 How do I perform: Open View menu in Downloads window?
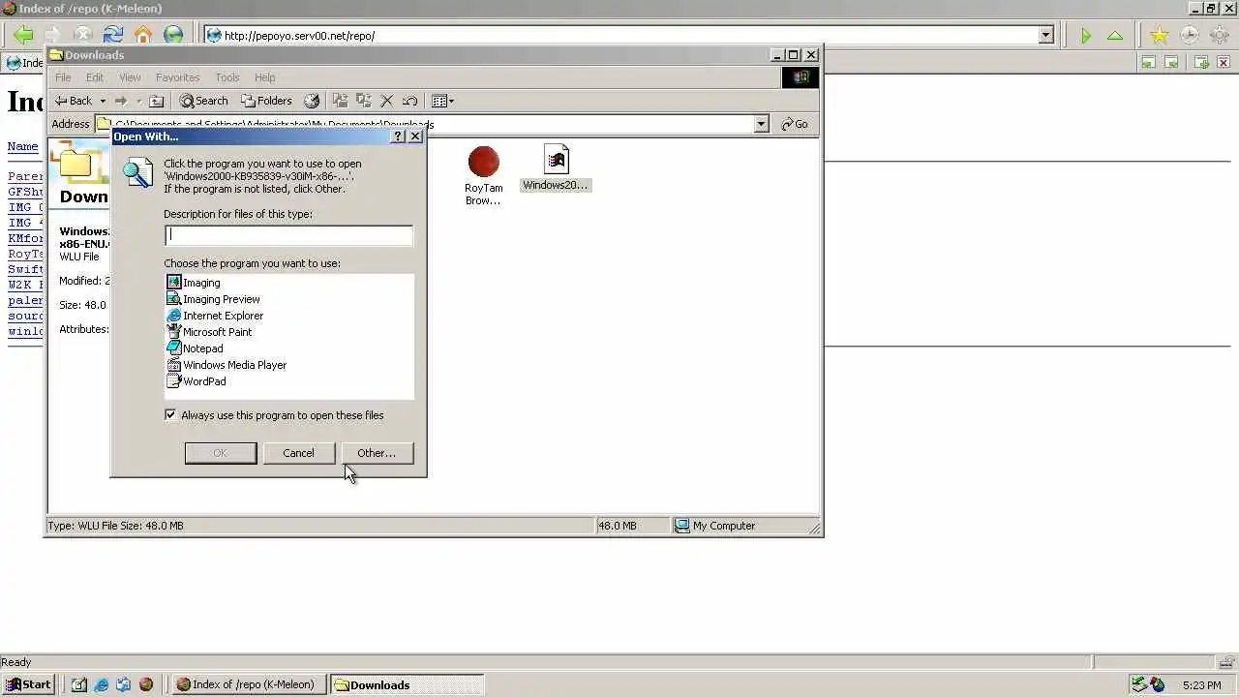(x=130, y=77)
